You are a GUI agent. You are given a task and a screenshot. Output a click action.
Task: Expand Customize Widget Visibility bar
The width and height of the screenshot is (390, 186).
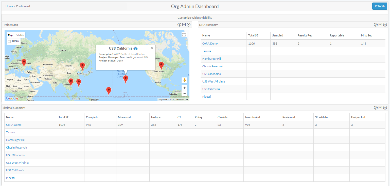[195, 18]
